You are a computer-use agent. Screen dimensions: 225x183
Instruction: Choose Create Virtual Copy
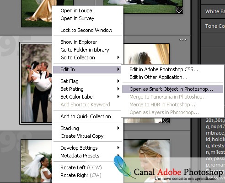click(x=87, y=136)
